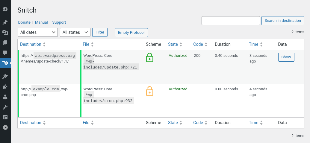Open Plugins plug icon
The width and height of the screenshot is (310, 143).
coord(5,87)
